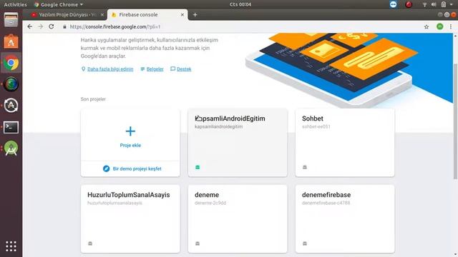Click Android icon on denemefirebase card

coord(305,243)
